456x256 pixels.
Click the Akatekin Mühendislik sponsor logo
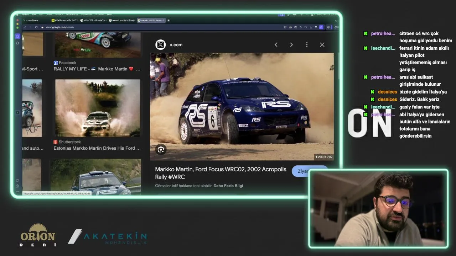pos(108,237)
